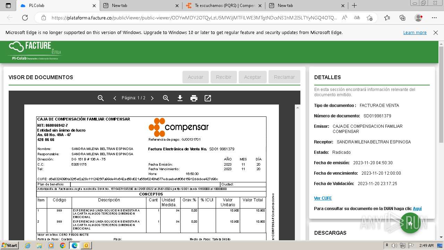Open tab actions menu in Edge

pos(8,6)
